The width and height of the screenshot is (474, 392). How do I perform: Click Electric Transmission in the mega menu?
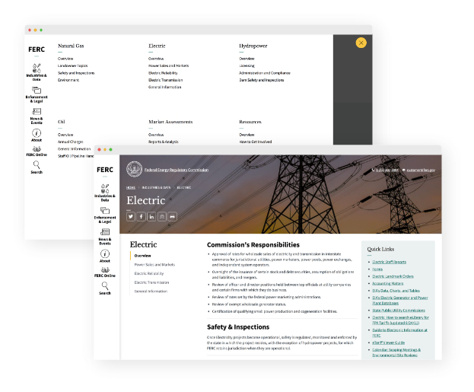pos(165,80)
